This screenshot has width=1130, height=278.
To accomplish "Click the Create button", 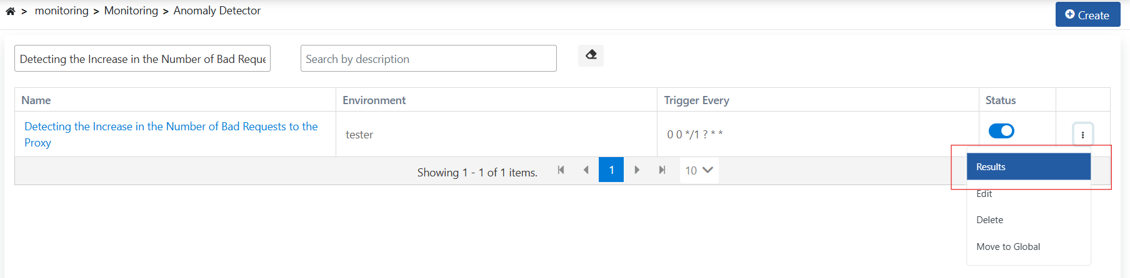I will pos(1087,15).
